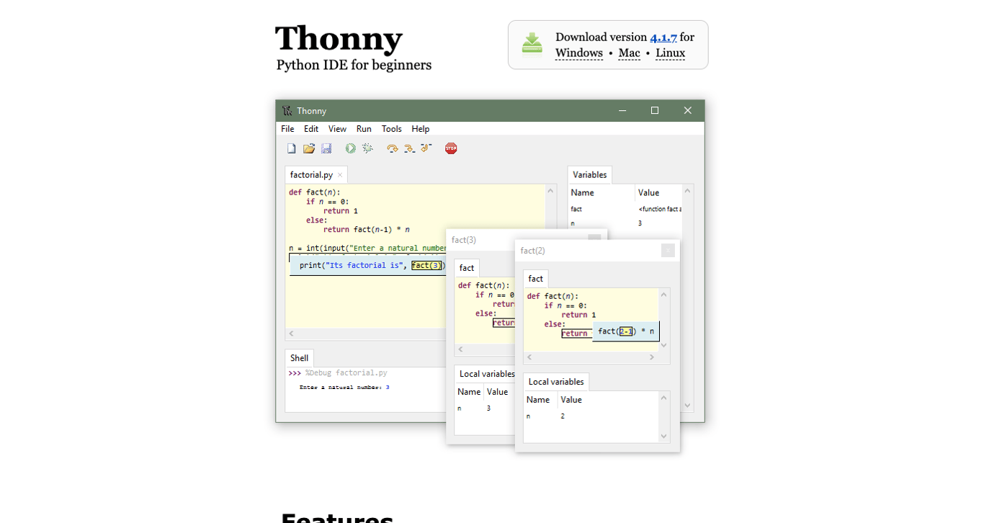Click the n row in Variables panel
Image resolution: width=984 pixels, height=523 pixels.
click(x=625, y=223)
